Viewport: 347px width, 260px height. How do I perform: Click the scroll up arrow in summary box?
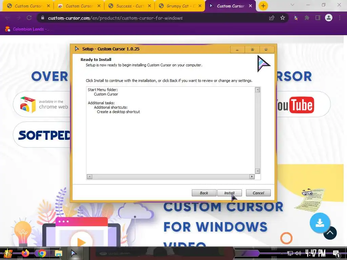258,89
